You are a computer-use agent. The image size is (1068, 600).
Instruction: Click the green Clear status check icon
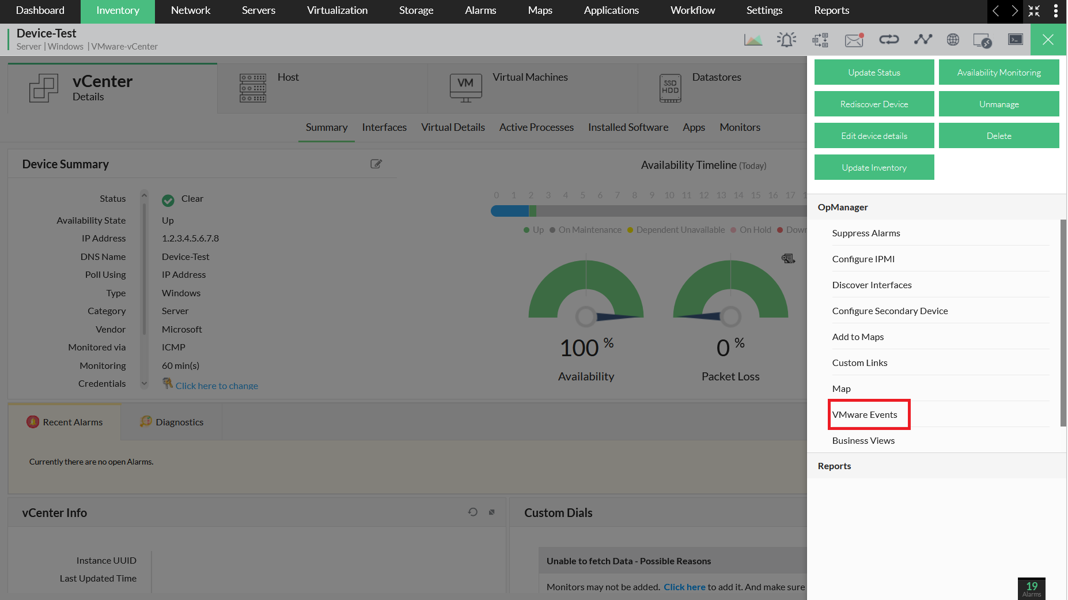(x=168, y=200)
